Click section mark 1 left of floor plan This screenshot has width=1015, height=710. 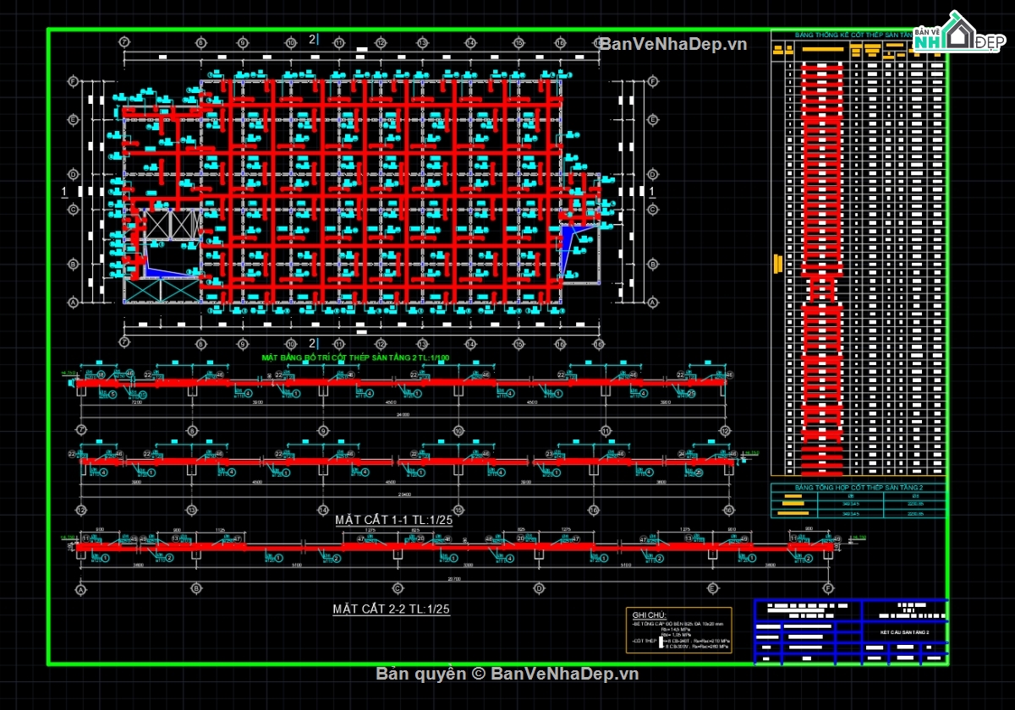pos(64,193)
